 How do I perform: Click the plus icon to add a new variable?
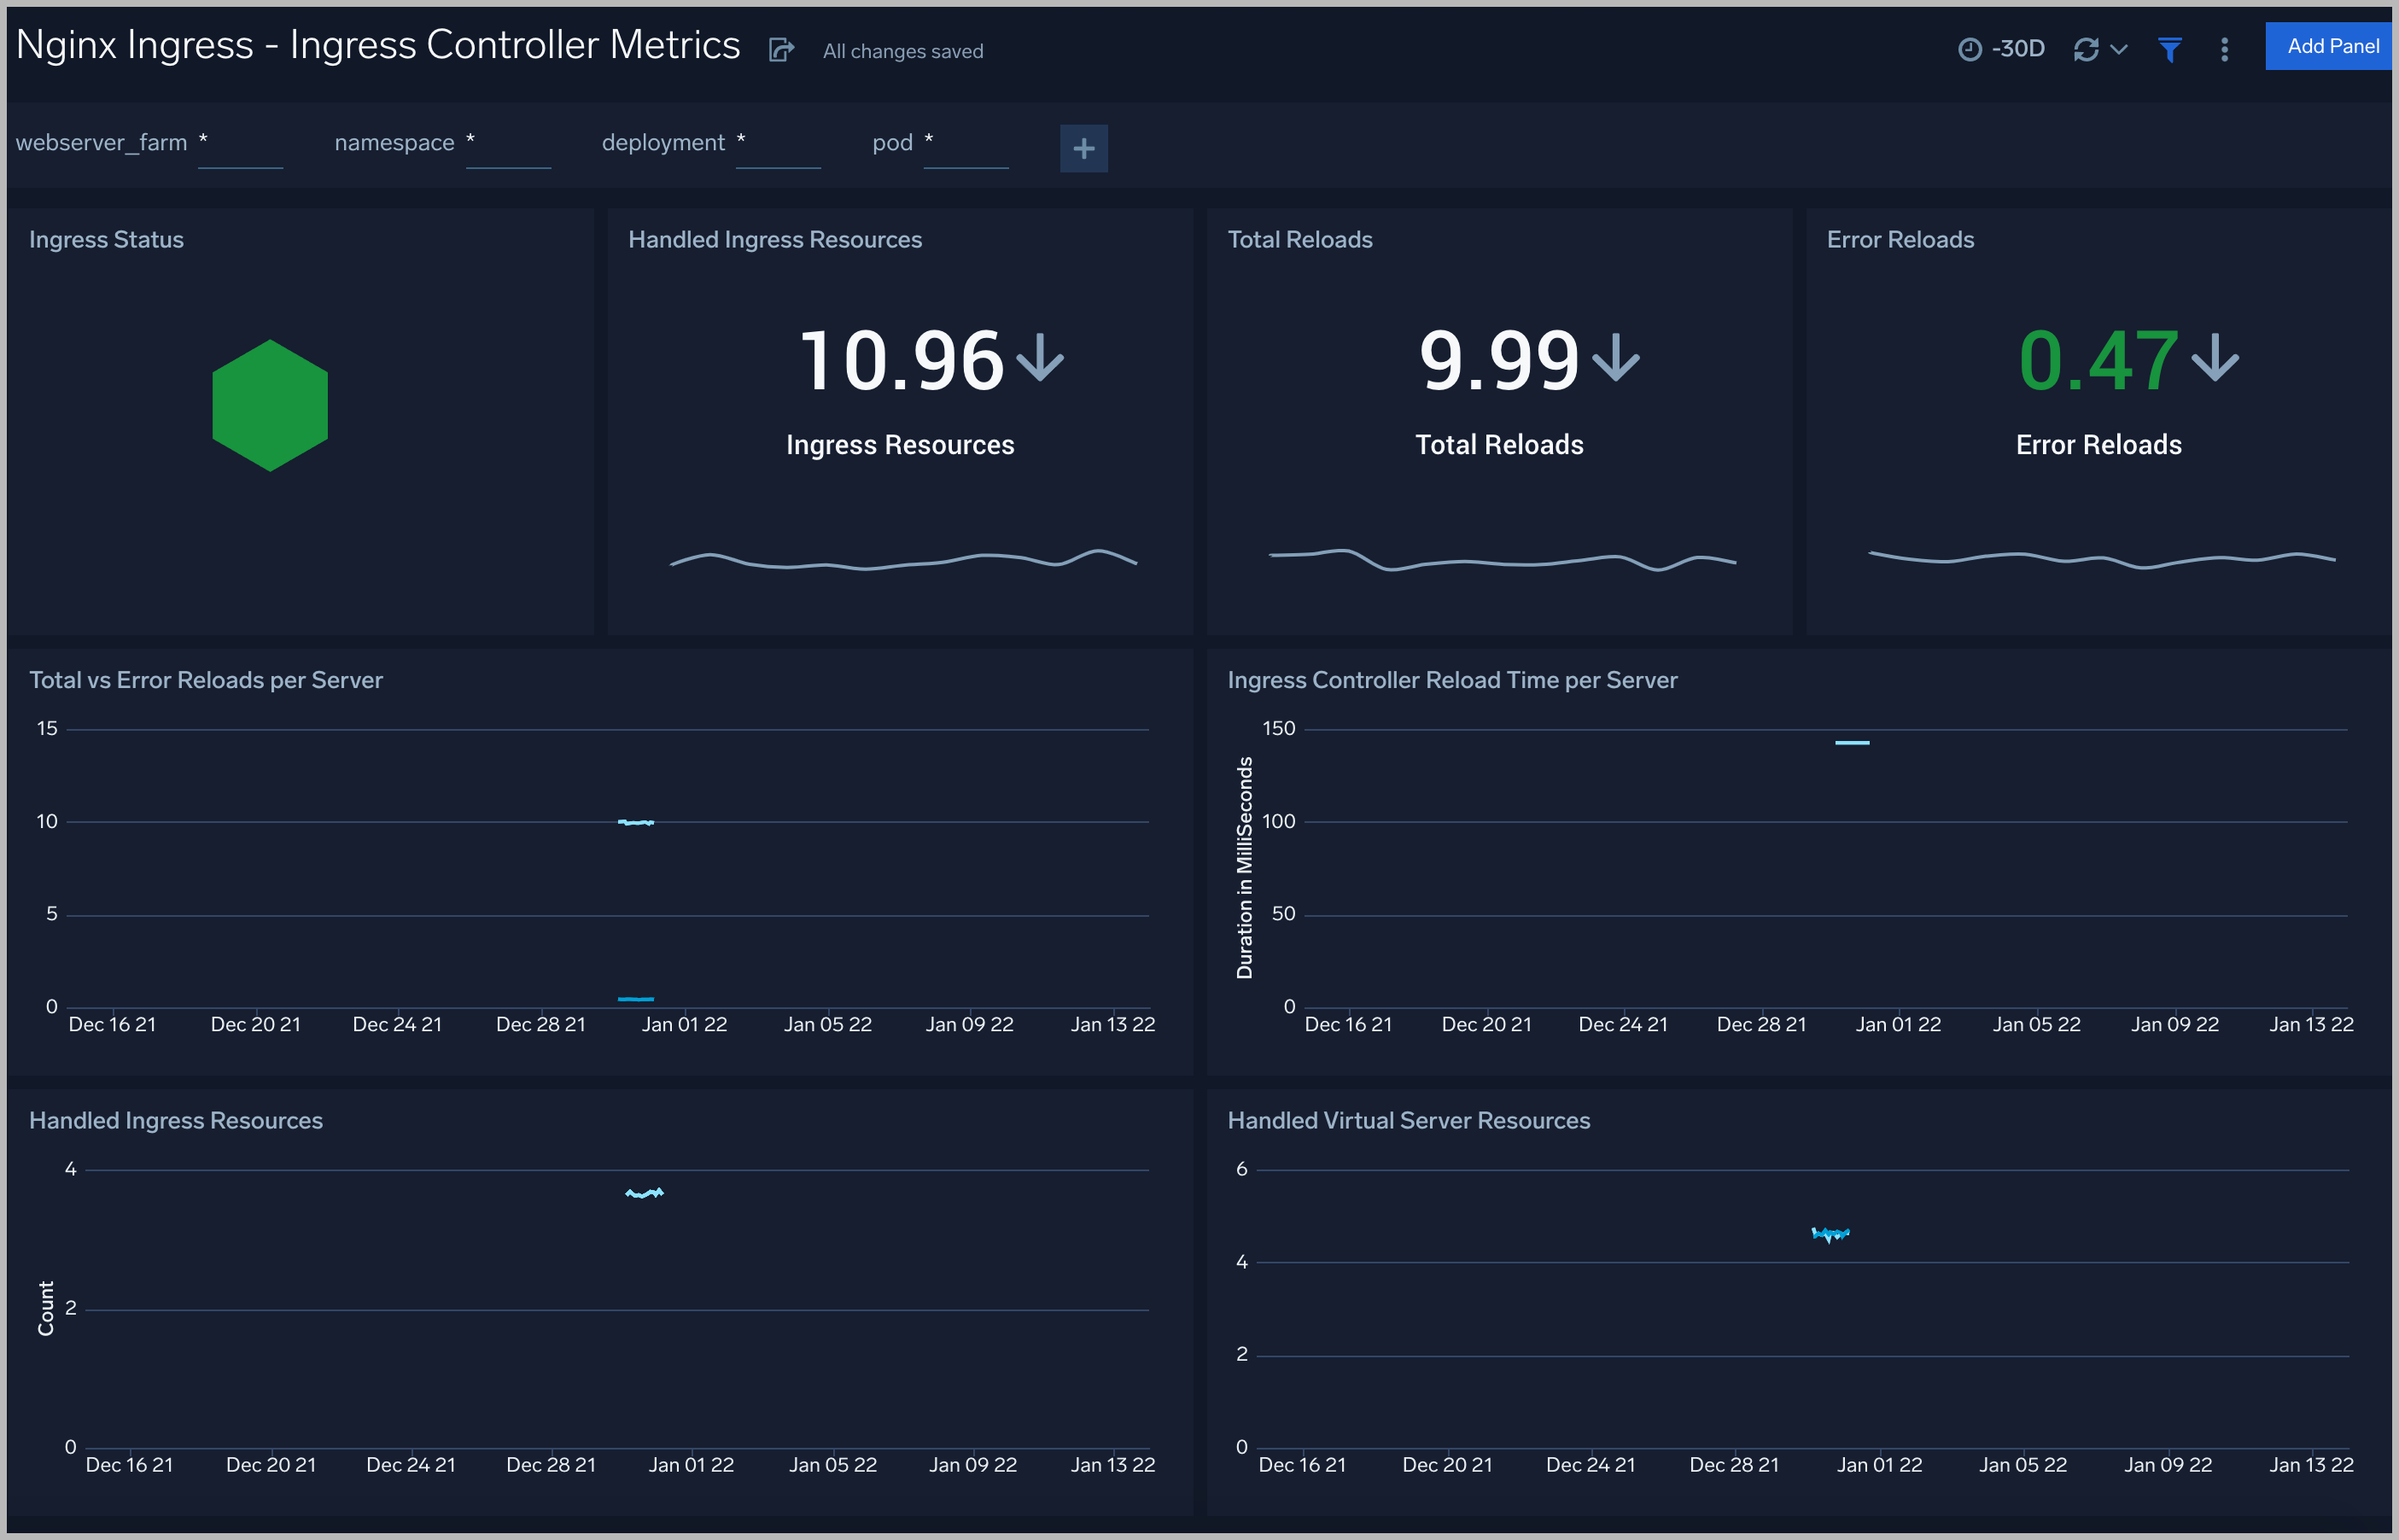tap(1083, 148)
